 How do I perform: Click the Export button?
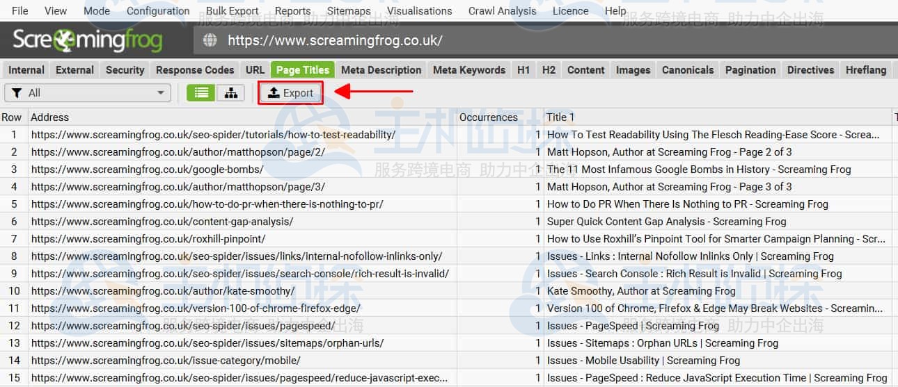click(291, 93)
